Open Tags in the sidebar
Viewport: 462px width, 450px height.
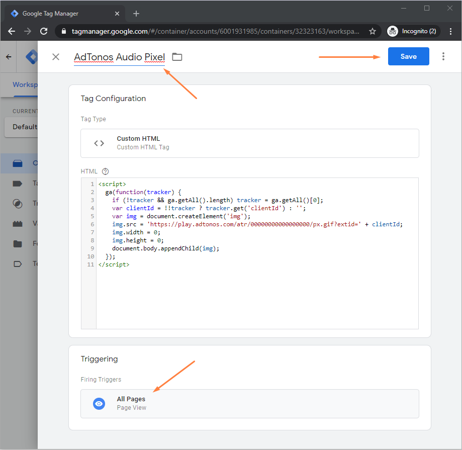coord(19,184)
